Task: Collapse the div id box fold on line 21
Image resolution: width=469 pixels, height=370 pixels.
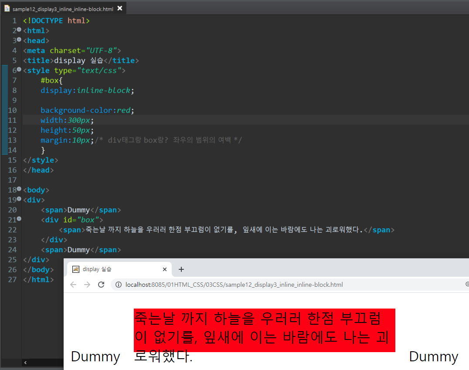Action: click(x=19, y=219)
